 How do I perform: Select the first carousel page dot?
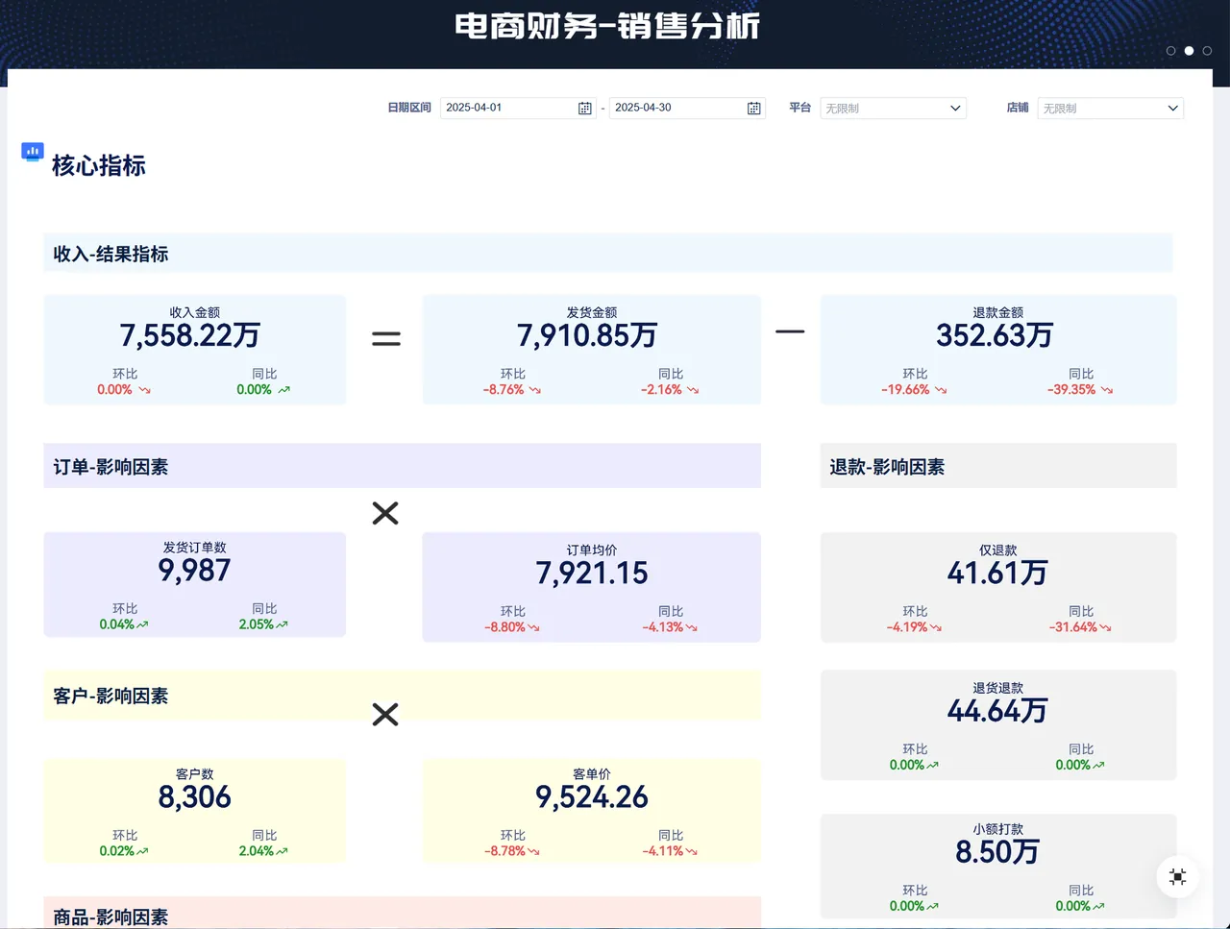click(1170, 51)
